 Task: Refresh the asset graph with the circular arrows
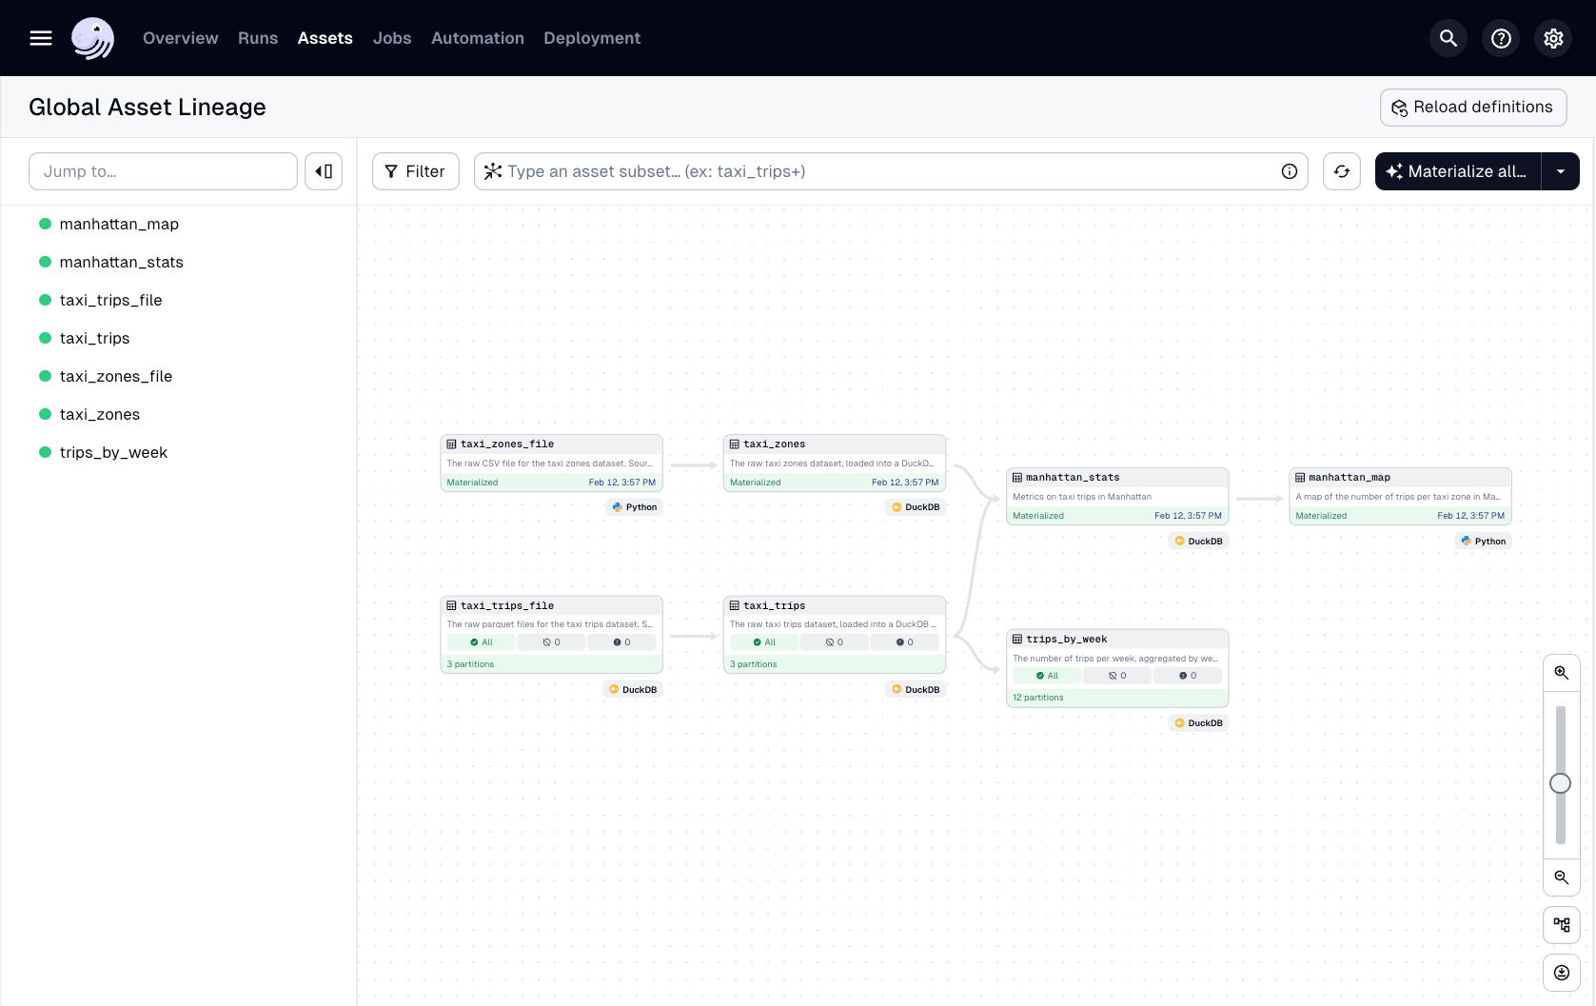pyautogui.click(x=1342, y=171)
